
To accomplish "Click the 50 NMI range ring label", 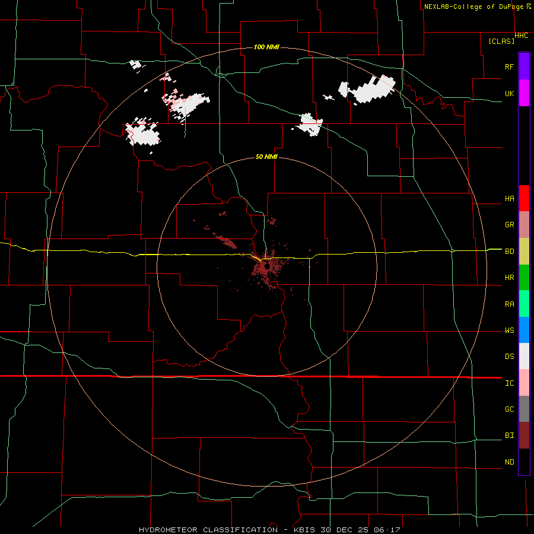I will [266, 157].
